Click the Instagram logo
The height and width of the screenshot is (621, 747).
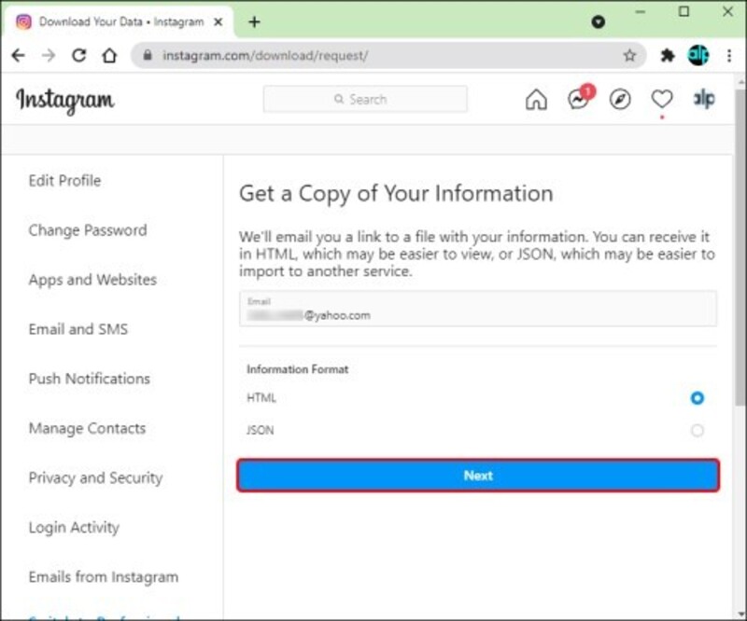[x=64, y=100]
